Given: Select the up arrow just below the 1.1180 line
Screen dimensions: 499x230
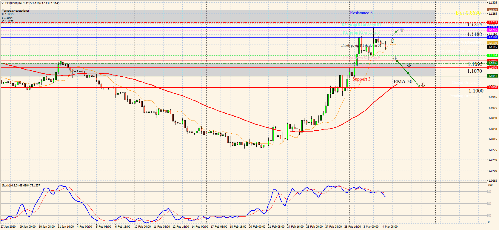Looking at the screenshot, I should (392, 40).
